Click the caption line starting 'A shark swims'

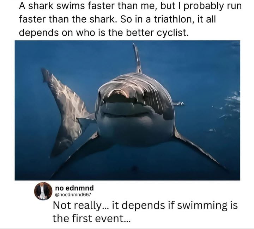pos(131,6)
